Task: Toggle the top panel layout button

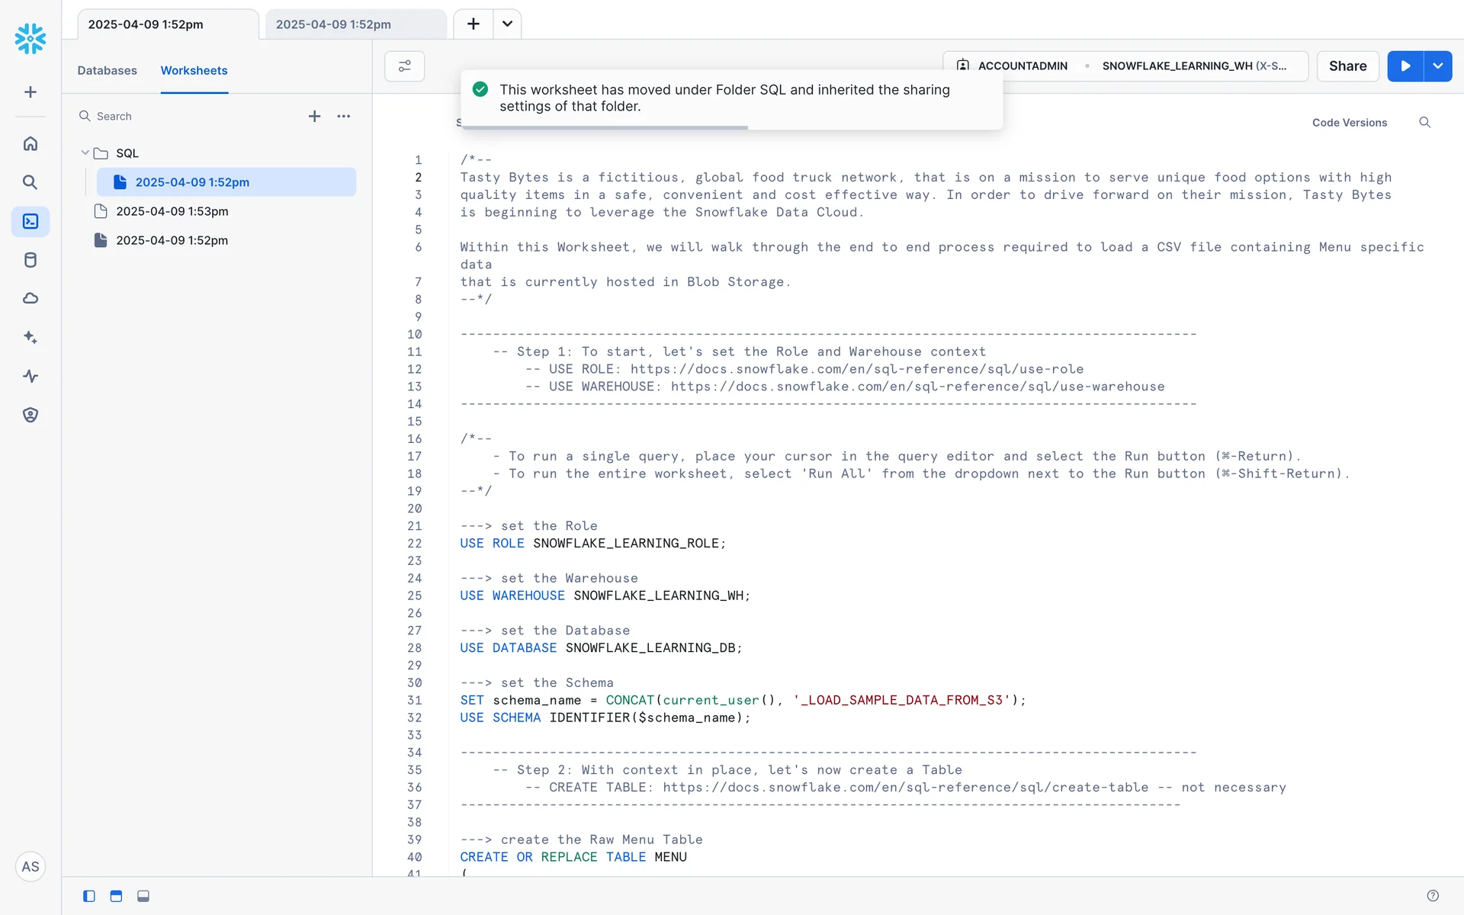Action: [x=116, y=896]
